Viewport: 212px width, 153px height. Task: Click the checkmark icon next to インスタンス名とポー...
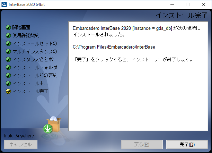(8, 59)
